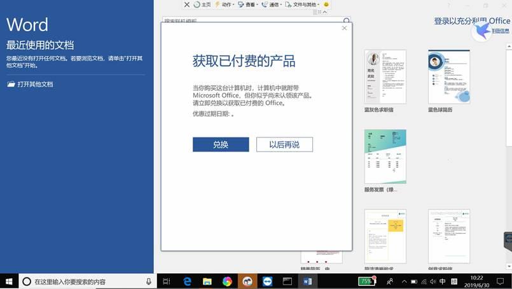Viewport: 512px width, 289px height.
Task: Open the Windows Start menu
Action: (x=9, y=281)
